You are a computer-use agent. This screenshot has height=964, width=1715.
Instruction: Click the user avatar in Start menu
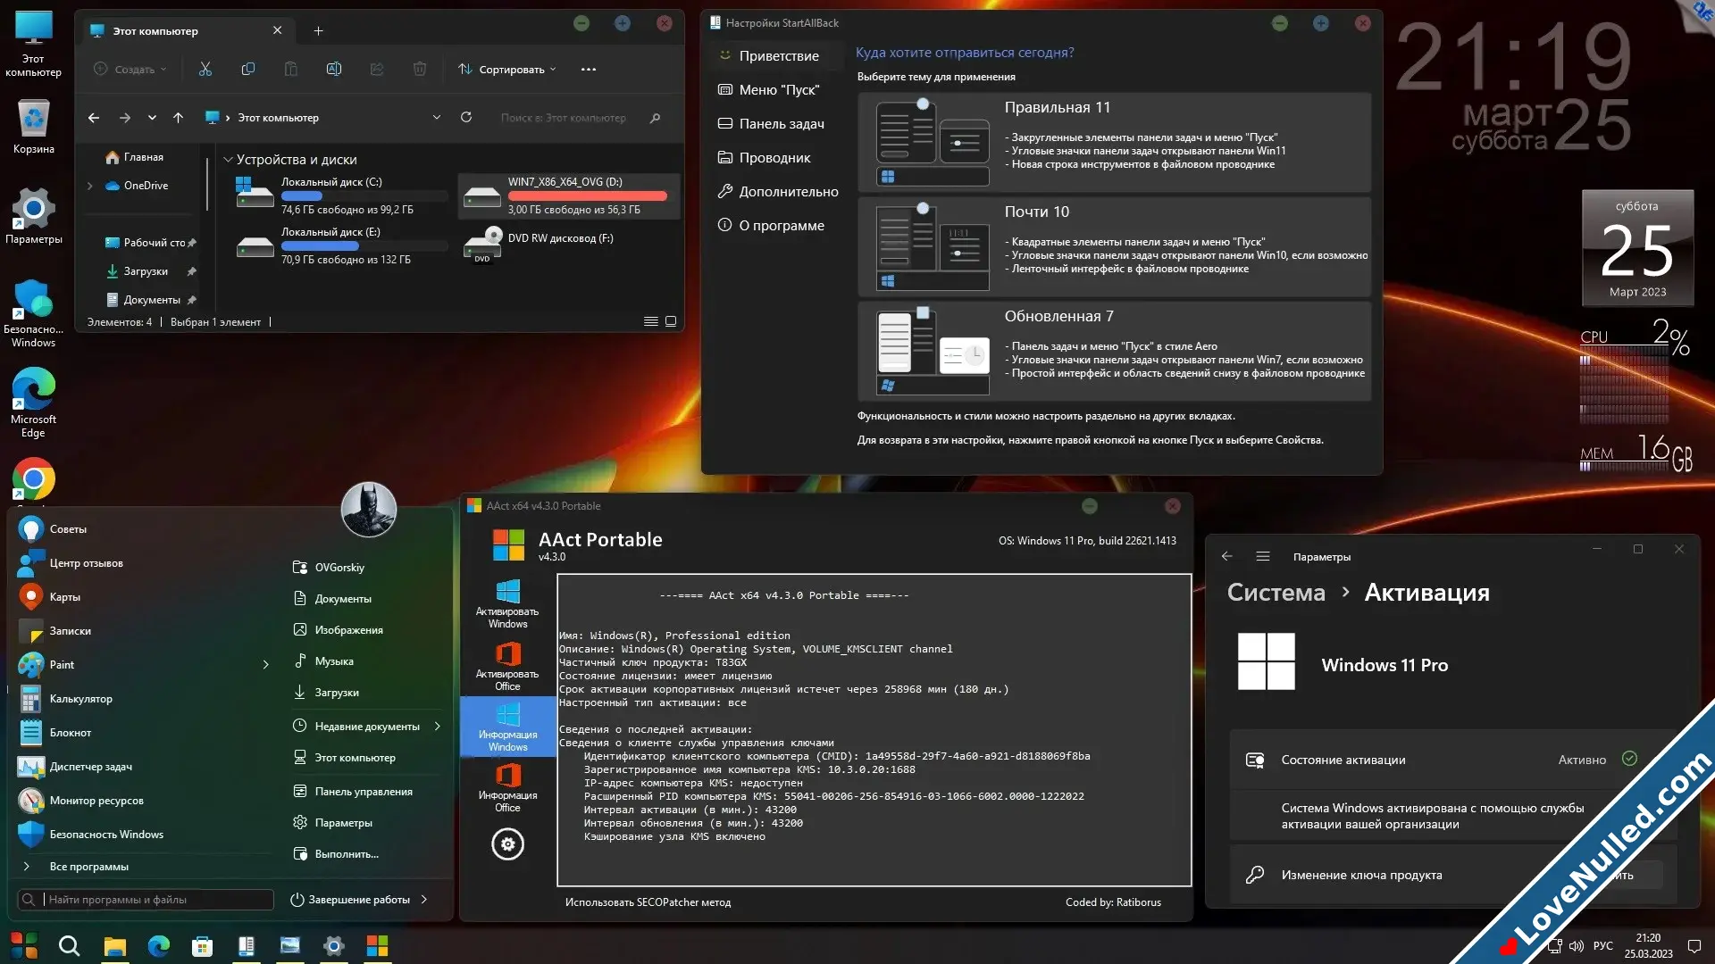click(x=369, y=510)
